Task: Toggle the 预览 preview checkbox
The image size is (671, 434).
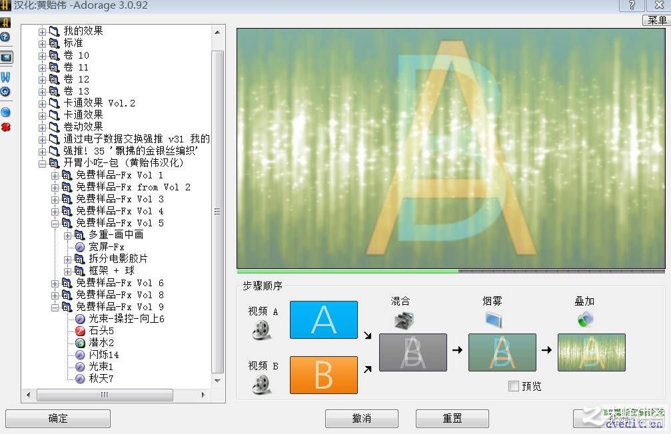Action: pos(514,386)
